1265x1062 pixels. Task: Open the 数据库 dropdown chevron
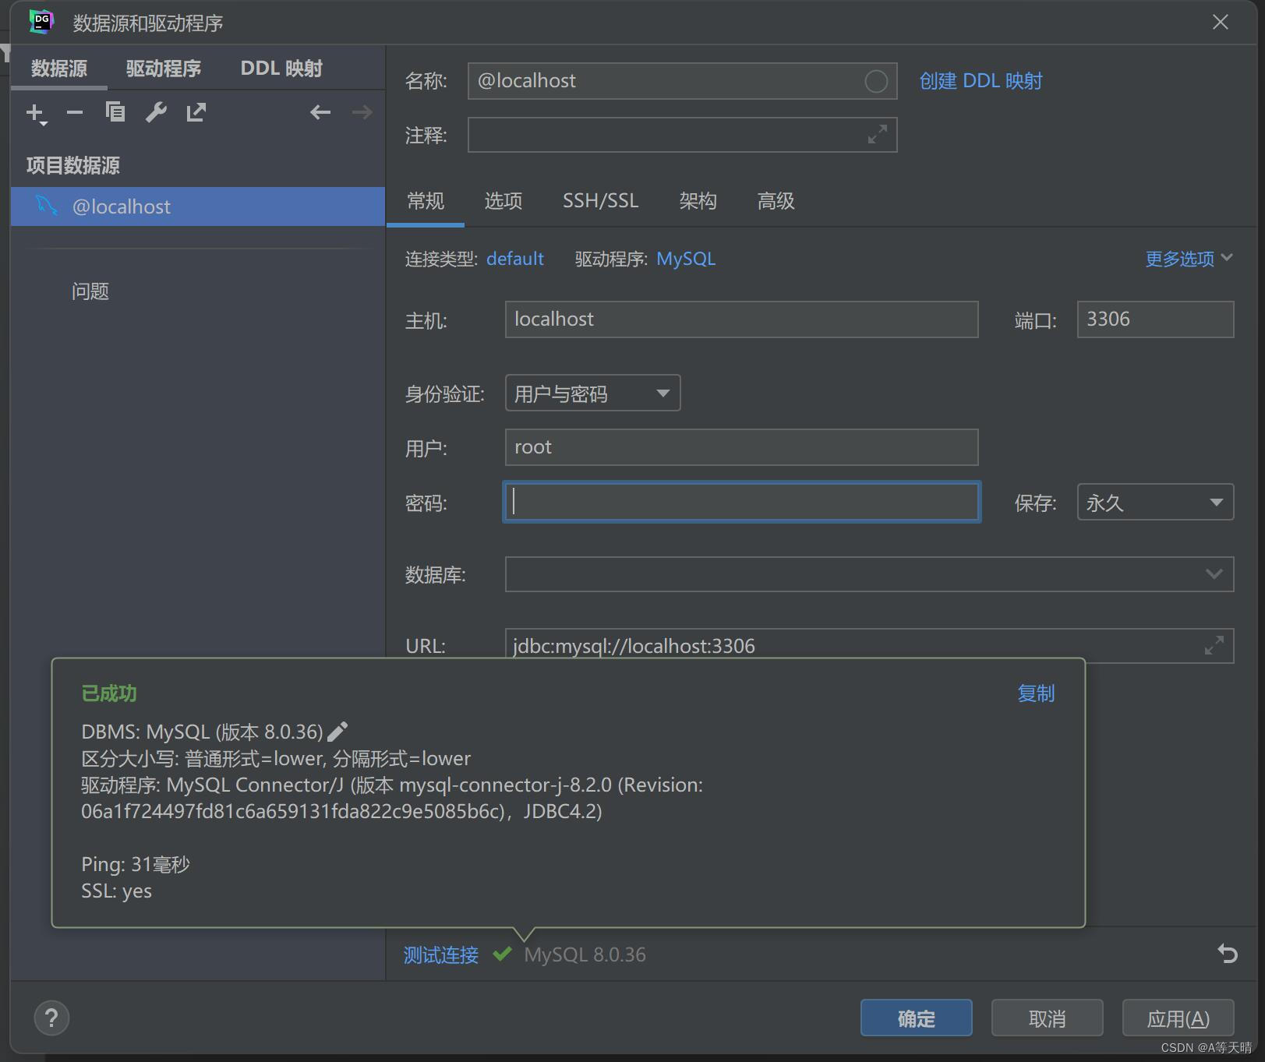pyautogui.click(x=1214, y=574)
